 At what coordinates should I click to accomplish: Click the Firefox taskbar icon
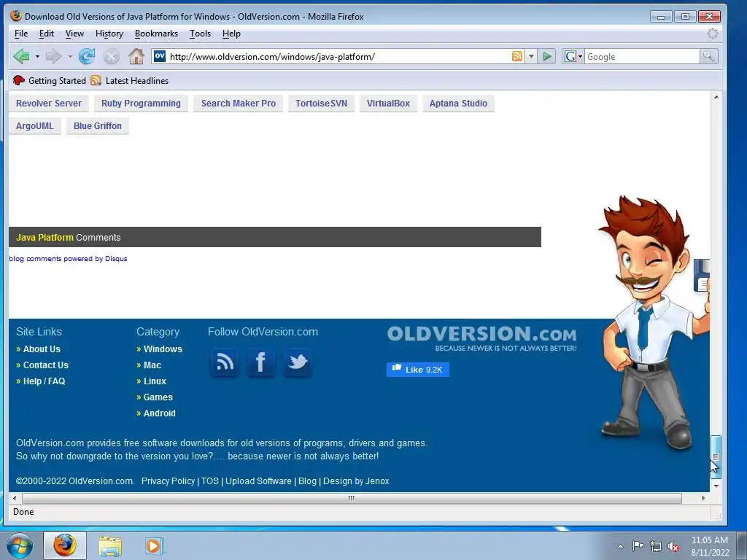[x=65, y=545]
